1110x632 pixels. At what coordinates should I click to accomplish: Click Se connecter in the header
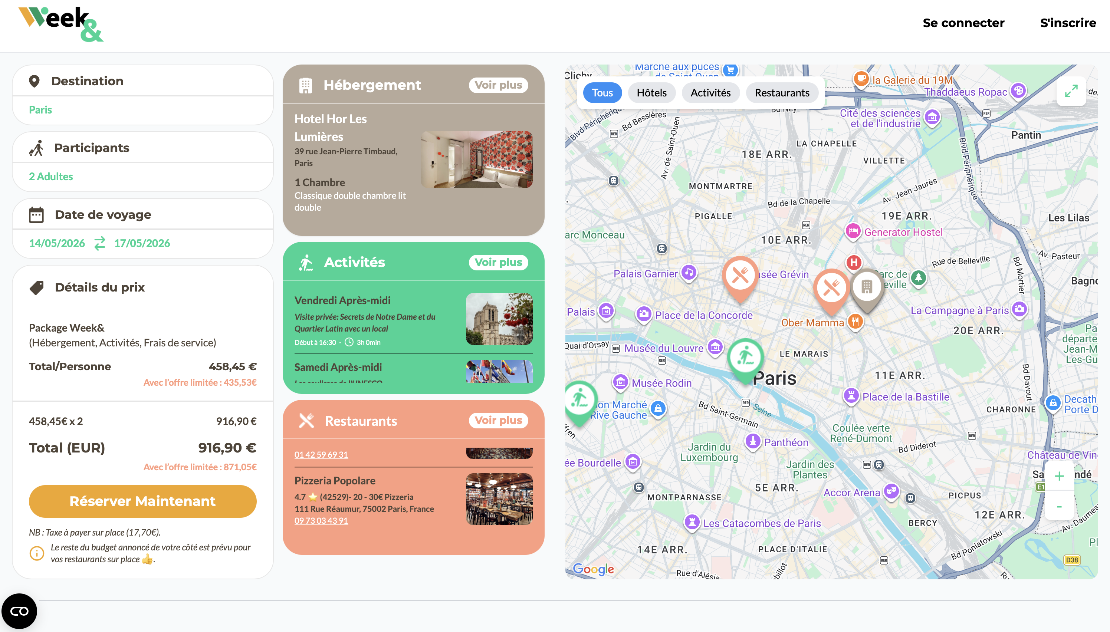[x=963, y=23]
